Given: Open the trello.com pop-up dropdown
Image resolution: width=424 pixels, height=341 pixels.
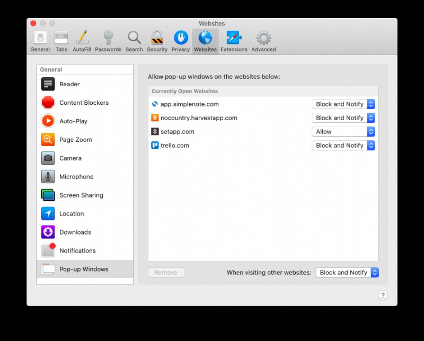Looking at the screenshot, I should [x=343, y=145].
